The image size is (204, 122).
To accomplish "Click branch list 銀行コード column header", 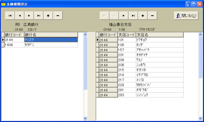I will 108,35.
